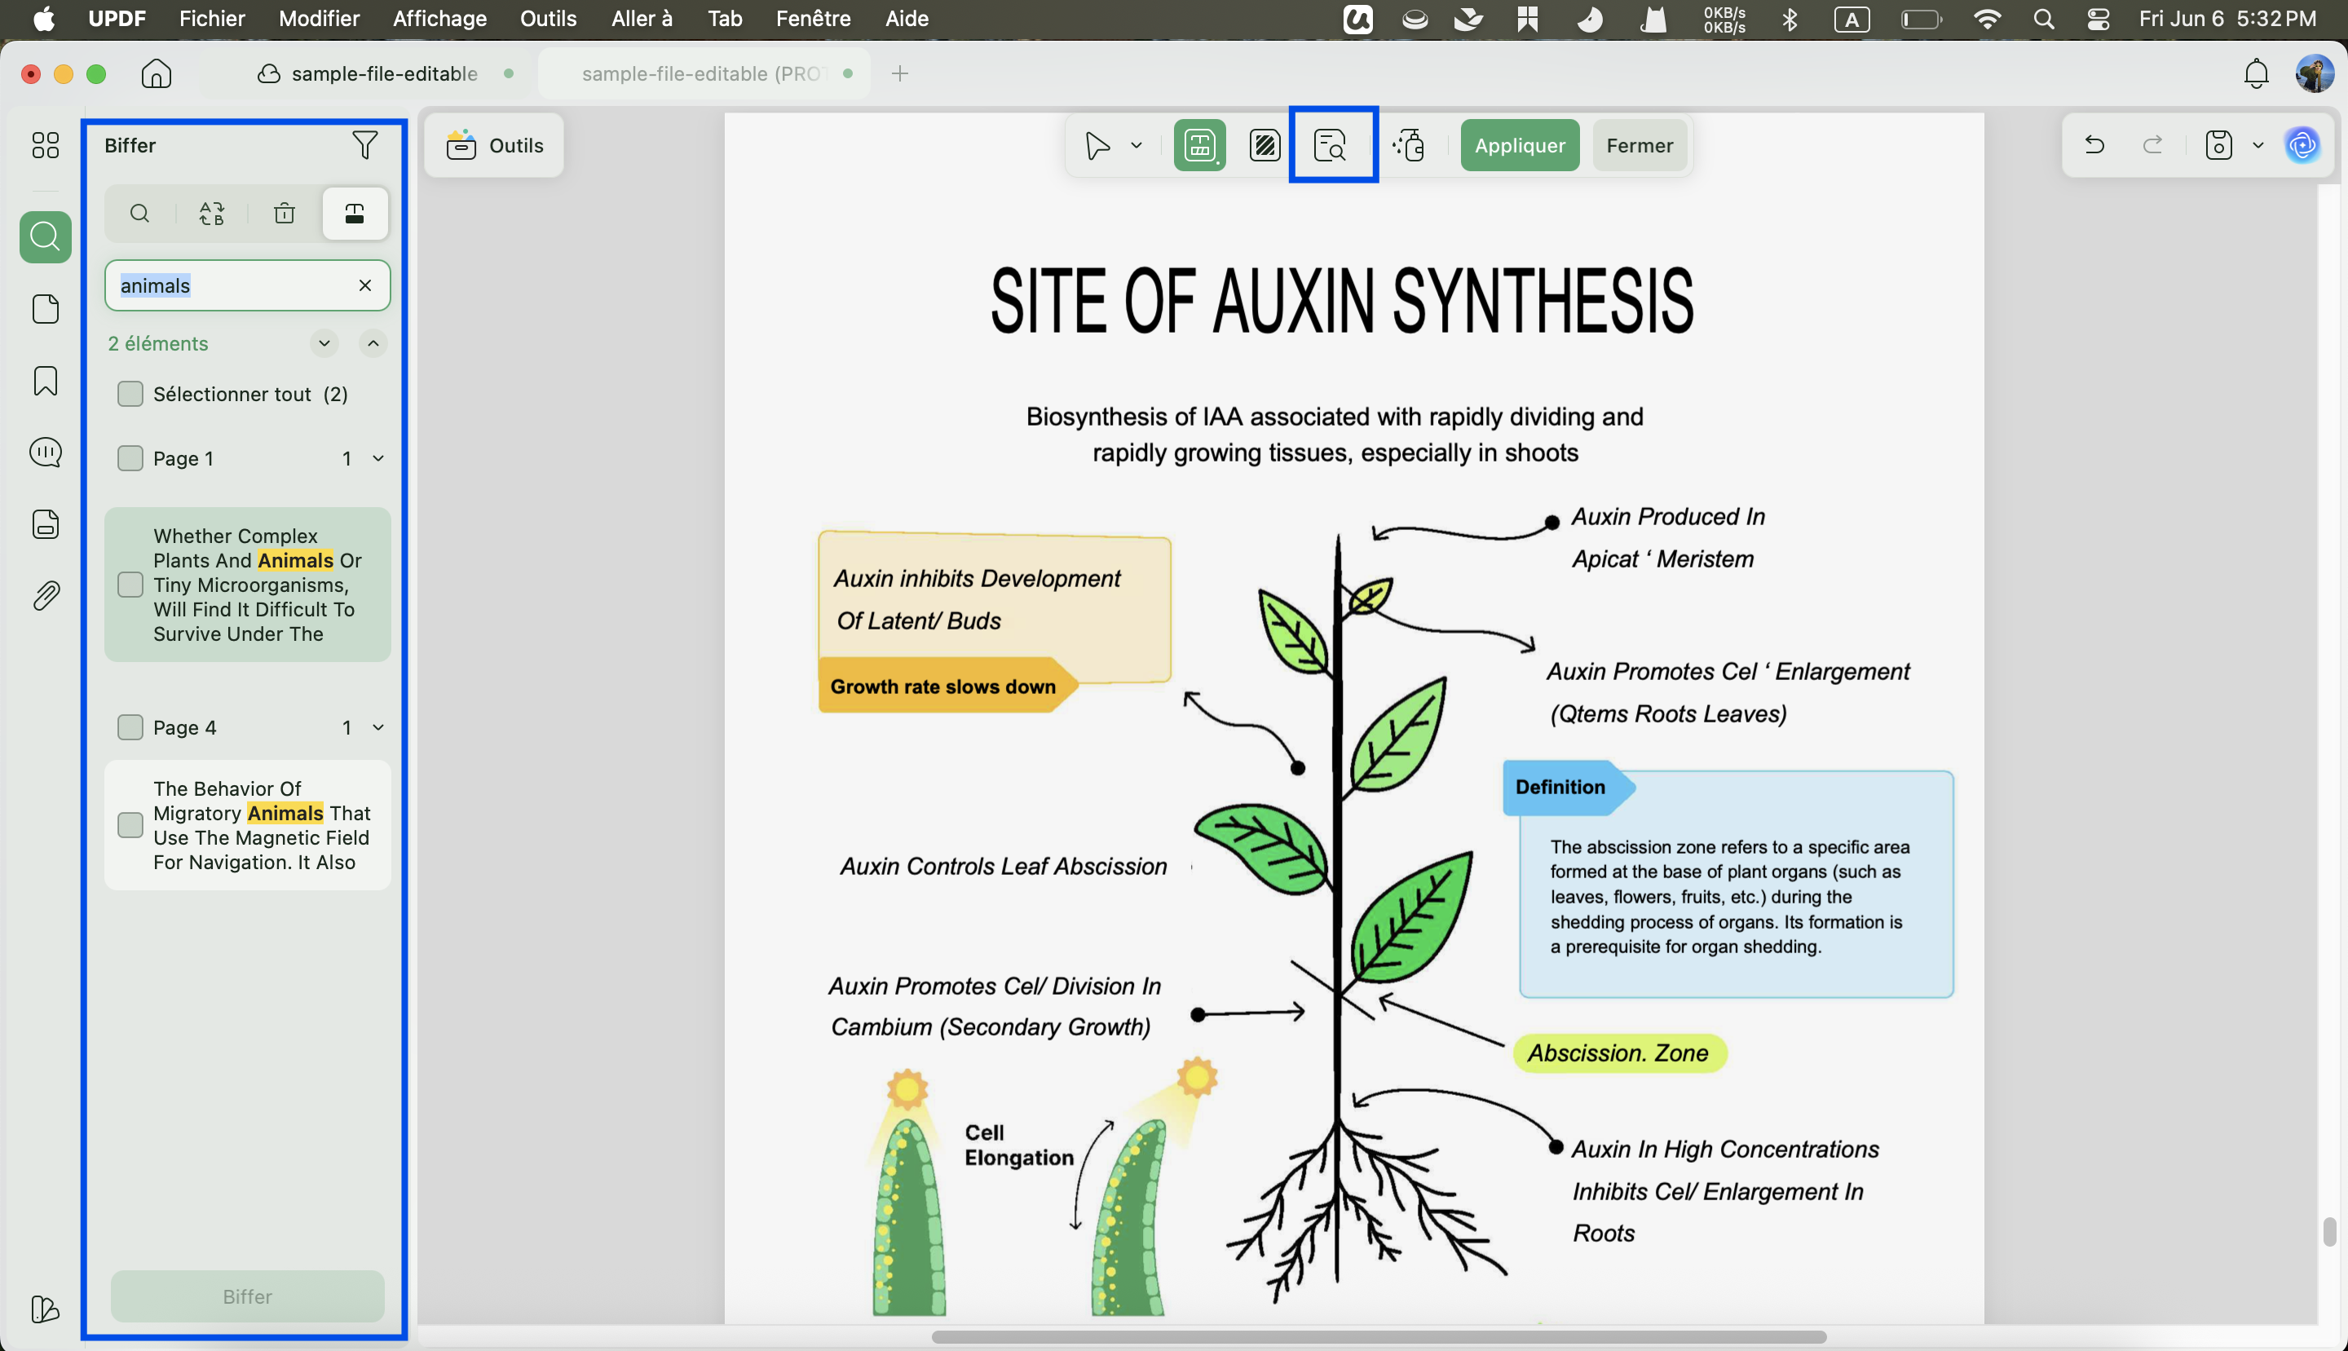Screen dimensions: 2348x1351
Task: Click the UPDF AI assistant icon
Action: [2302, 145]
